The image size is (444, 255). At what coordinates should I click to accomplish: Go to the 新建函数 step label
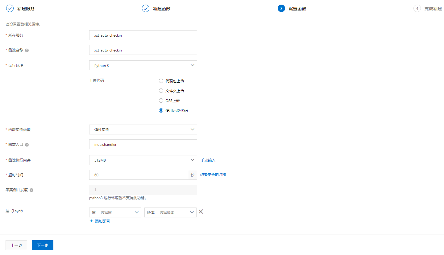pyautogui.click(x=162, y=9)
